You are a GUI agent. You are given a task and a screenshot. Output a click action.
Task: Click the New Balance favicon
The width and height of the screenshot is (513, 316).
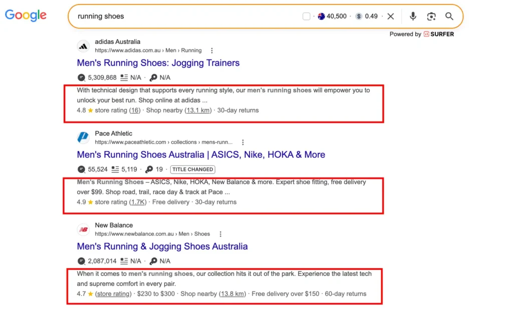coord(83,229)
